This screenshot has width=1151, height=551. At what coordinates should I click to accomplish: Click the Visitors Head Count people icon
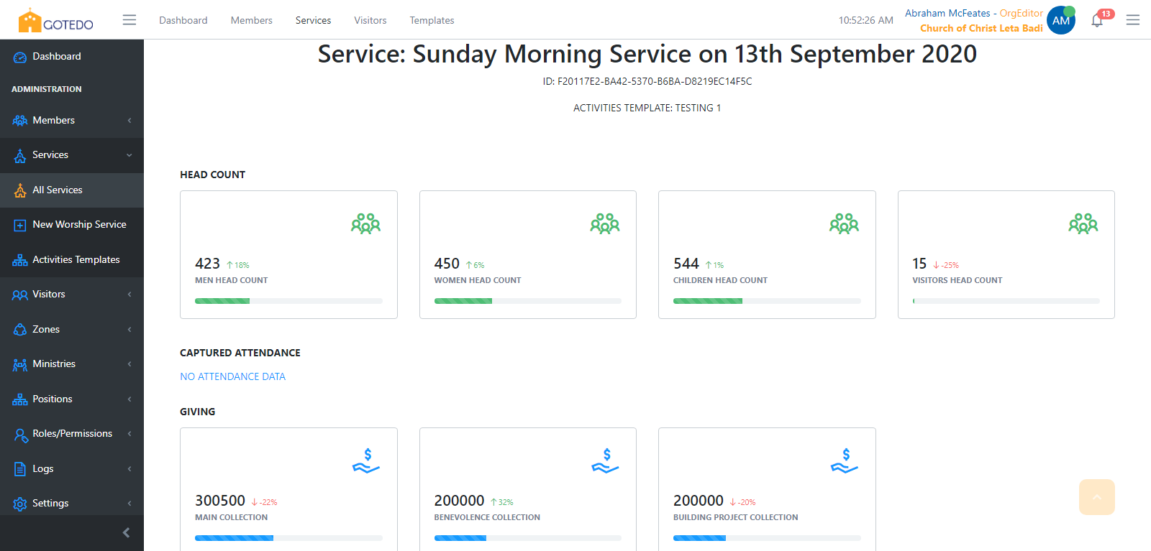tap(1083, 224)
